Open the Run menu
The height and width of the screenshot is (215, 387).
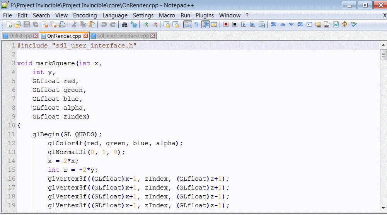click(185, 15)
